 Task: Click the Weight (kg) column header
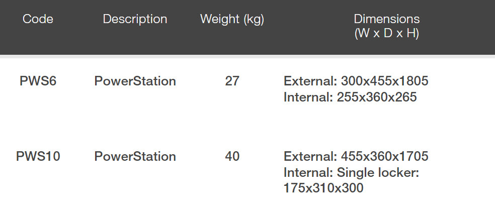point(232,20)
